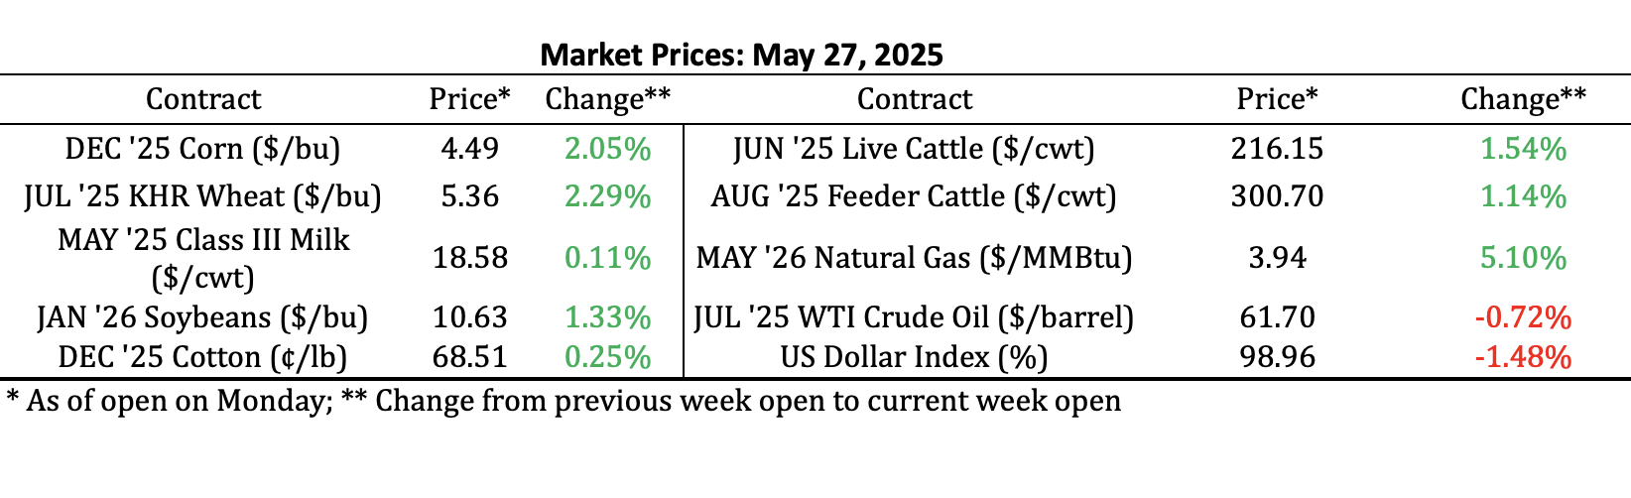Select the 5.10% natural gas change
The image size is (1631, 498).
point(1523,258)
